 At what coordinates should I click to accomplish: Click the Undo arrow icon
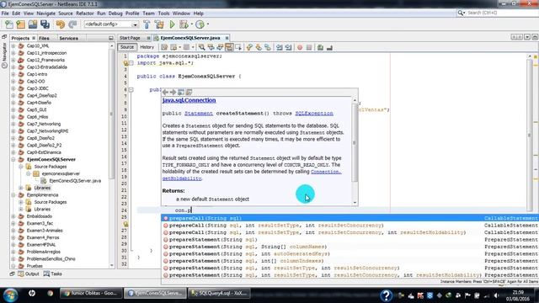61,24
